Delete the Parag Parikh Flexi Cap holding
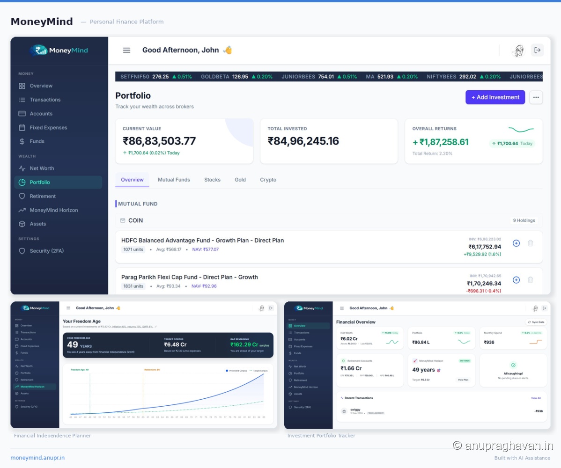 tap(530, 280)
